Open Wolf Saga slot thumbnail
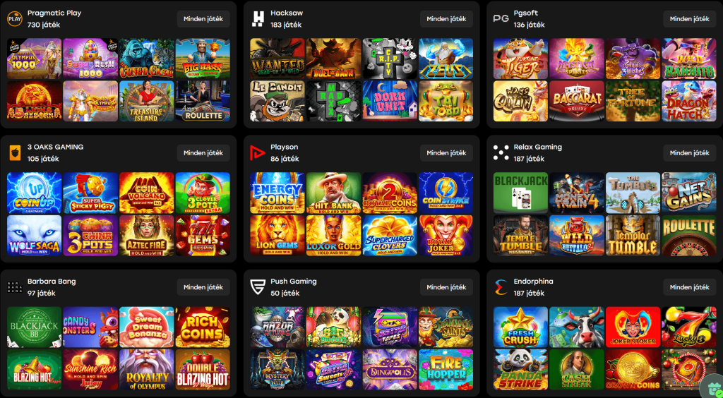723x398 pixels. pyautogui.click(x=35, y=235)
